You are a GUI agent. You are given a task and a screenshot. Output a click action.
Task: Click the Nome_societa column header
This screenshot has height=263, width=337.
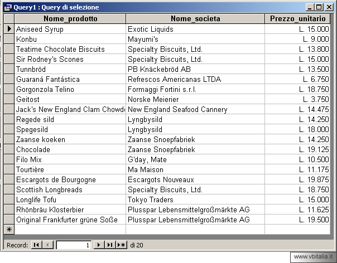(x=195, y=18)
